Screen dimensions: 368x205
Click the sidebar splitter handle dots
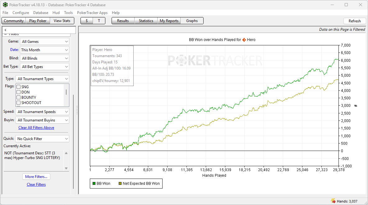point(77,110)
